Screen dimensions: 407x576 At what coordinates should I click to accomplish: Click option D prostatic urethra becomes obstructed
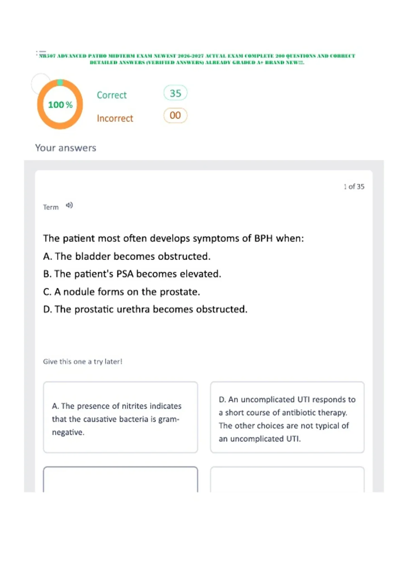(x=145, y=309)
